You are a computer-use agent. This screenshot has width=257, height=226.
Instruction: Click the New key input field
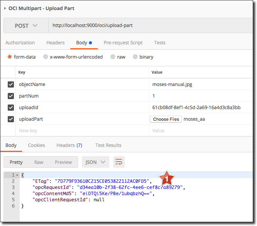pyautogui.click(x=82, y=131)
